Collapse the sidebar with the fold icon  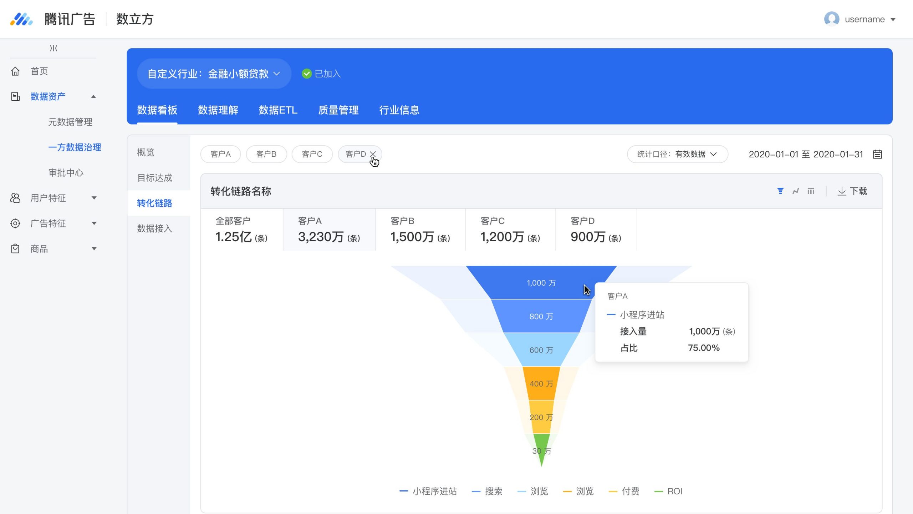53,48
